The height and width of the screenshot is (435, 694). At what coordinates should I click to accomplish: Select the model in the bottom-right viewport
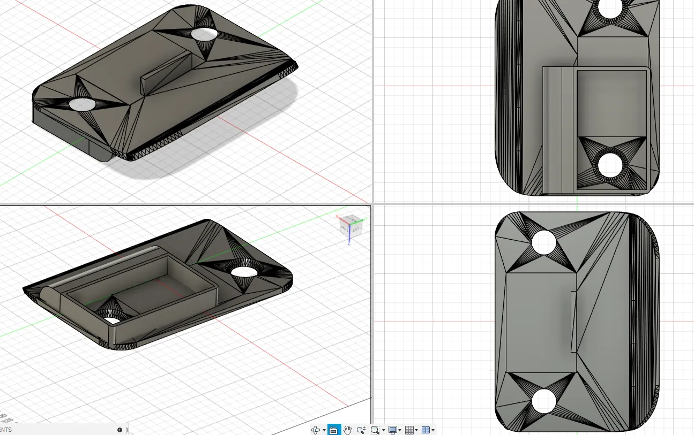pos(577,322)
